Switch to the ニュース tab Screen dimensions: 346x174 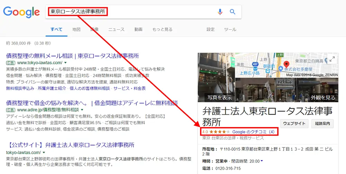(x=116, y=29)
